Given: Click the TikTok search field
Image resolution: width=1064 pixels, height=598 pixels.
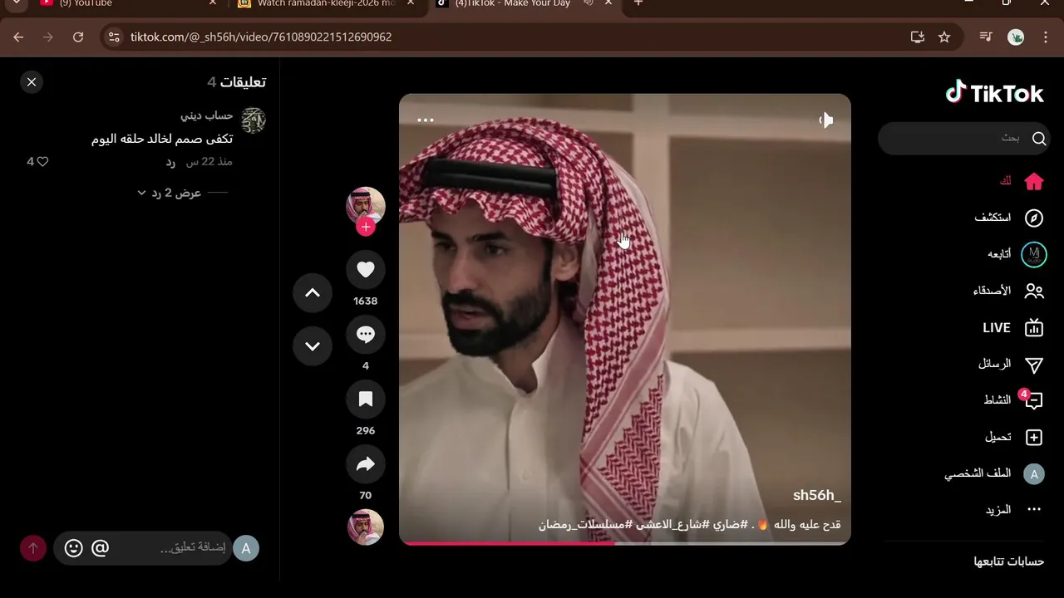Looking at the screenshot, I should pos(964,138).
